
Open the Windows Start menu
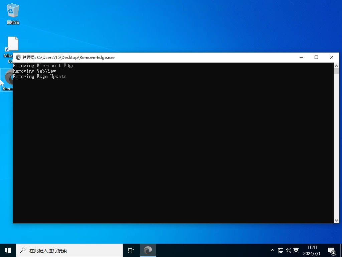tap(8, 250)
